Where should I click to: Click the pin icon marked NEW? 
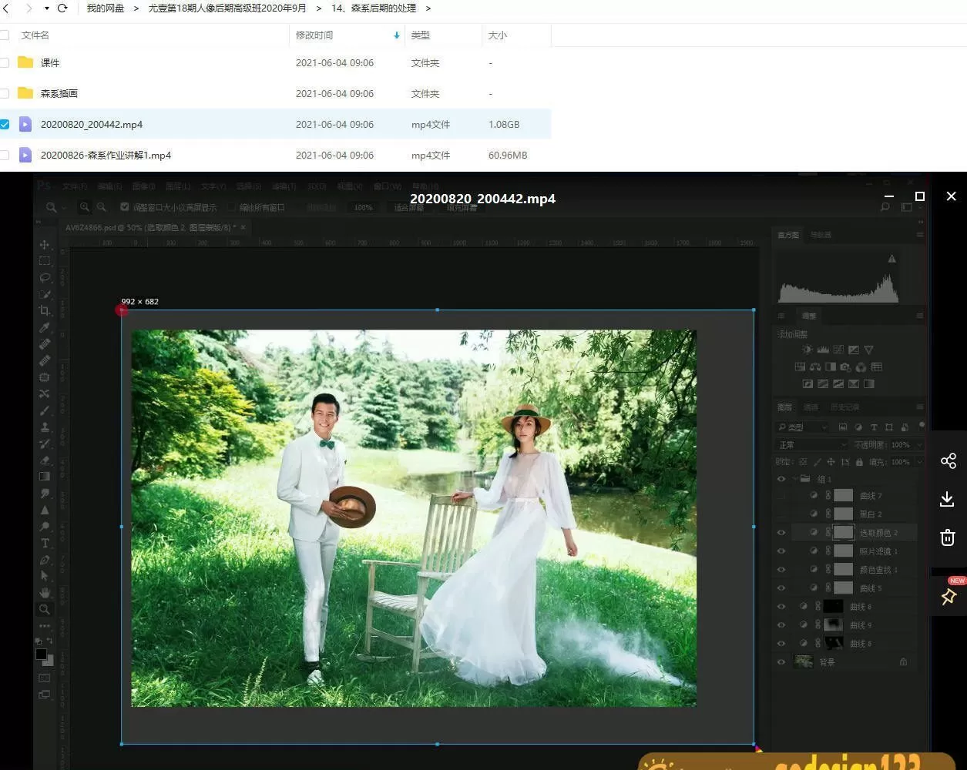pyautogui.click(x=949, y=597)
